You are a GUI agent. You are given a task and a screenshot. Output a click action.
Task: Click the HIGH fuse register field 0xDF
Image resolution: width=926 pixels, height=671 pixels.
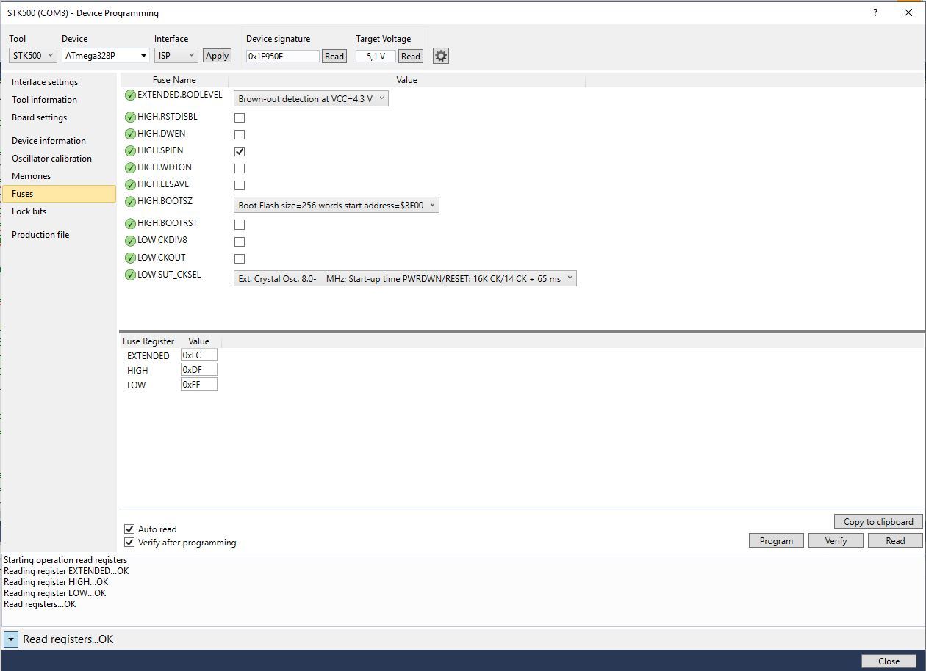click(199, 370)
